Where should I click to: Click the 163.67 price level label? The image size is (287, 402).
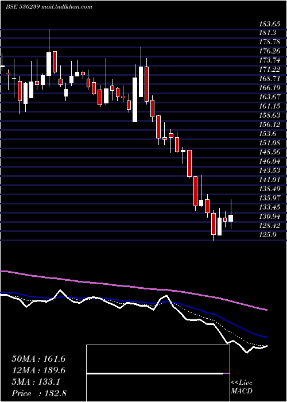(270, 97)
